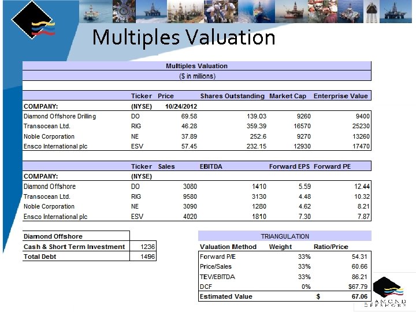Click the 'Forward PE' column header
416x312 pixels.
(x=332, y=166)
